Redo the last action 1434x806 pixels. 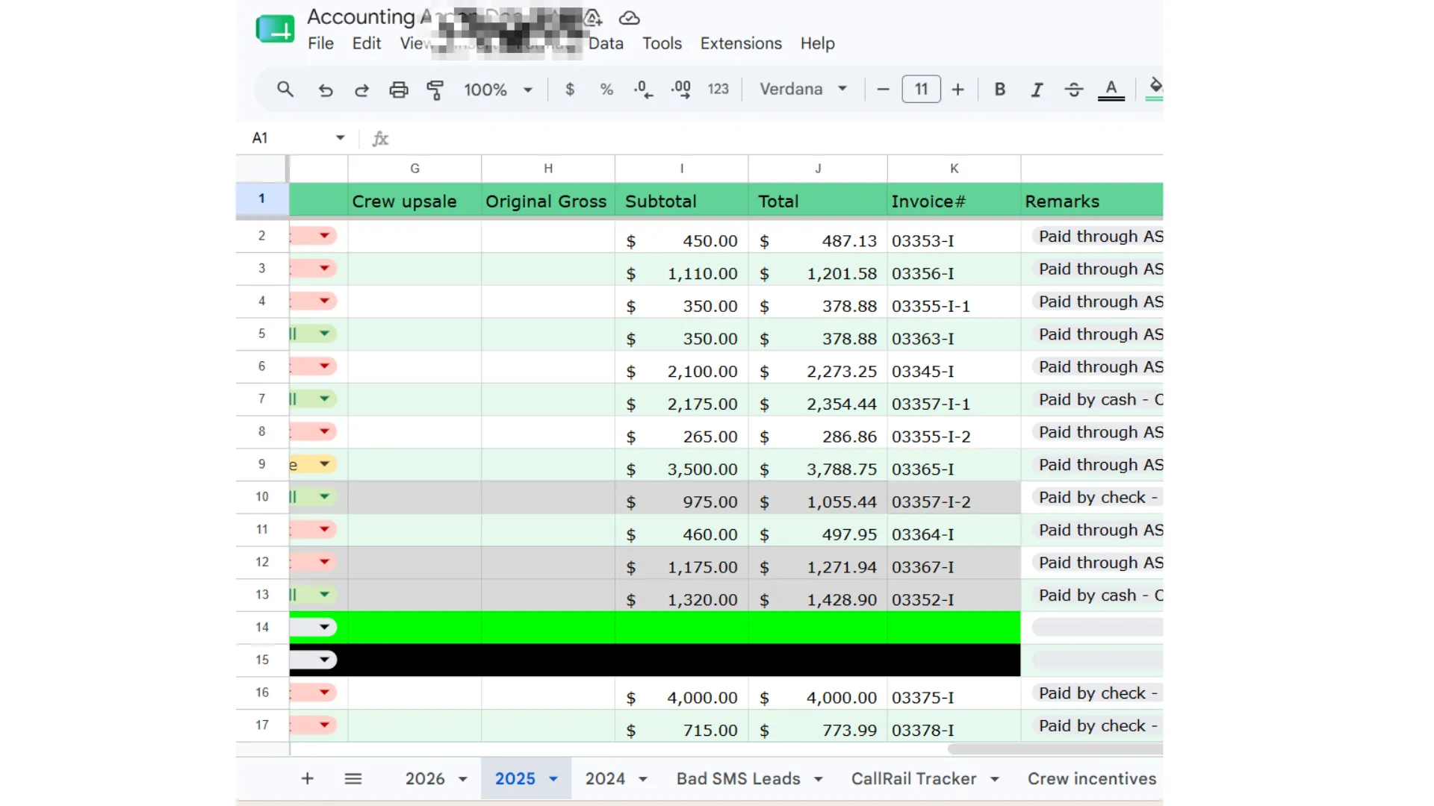[x=361, y=90]
